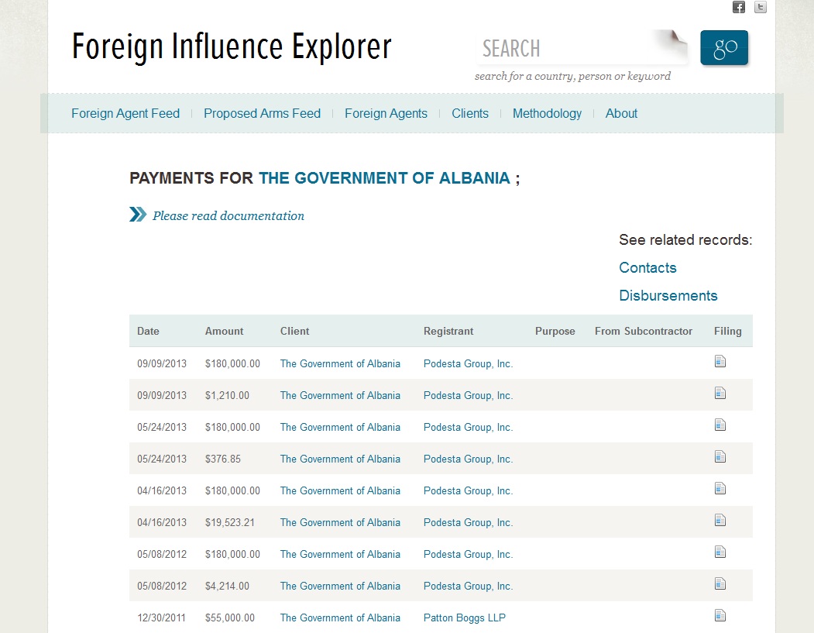This screenshot has height=633, width=814.
Task: View the related Contacts records
Action: coord(647,268)
